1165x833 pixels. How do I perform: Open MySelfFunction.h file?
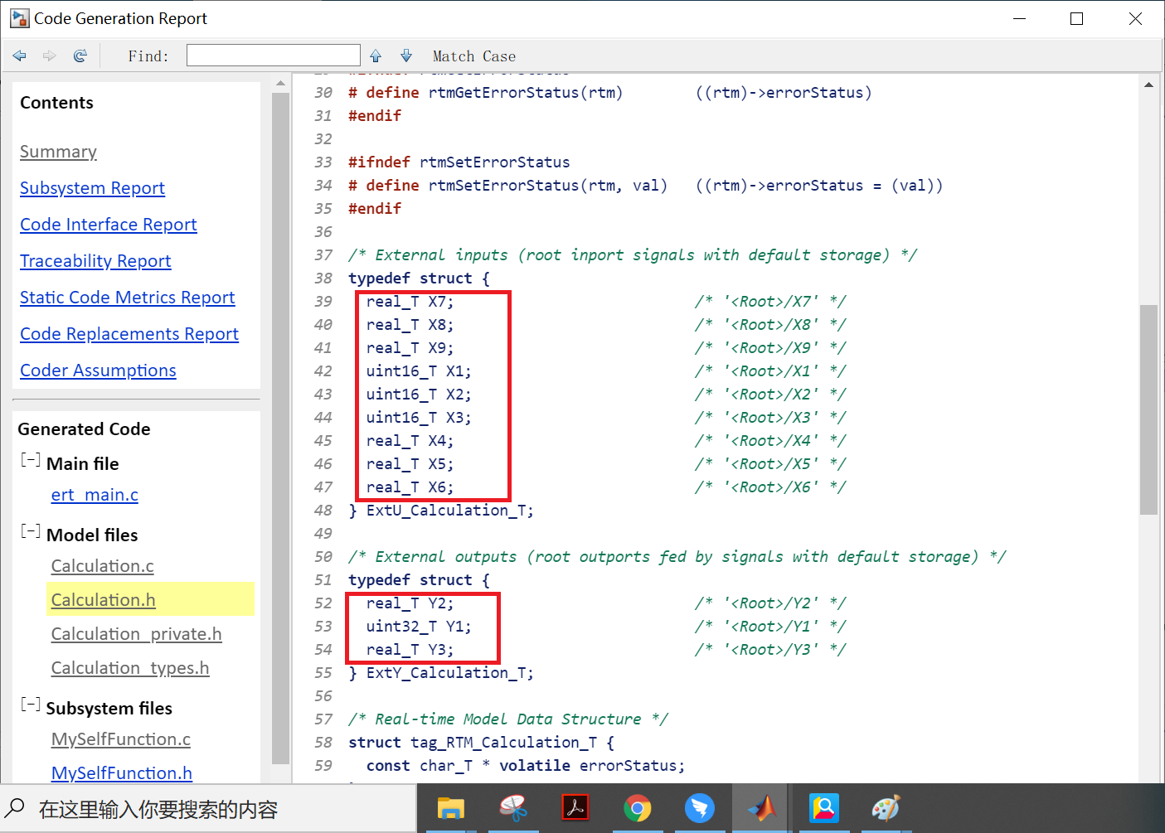click(122, 773)
